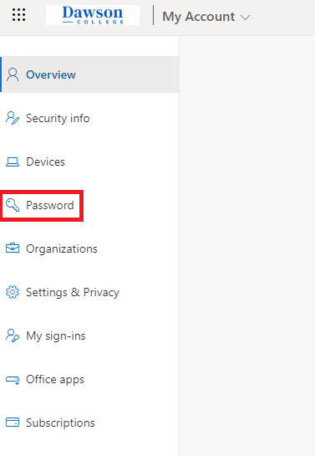Click the My sign-ins person-key icon
The width and height of the screenshot is (315, 456).
tap(13, 336)
